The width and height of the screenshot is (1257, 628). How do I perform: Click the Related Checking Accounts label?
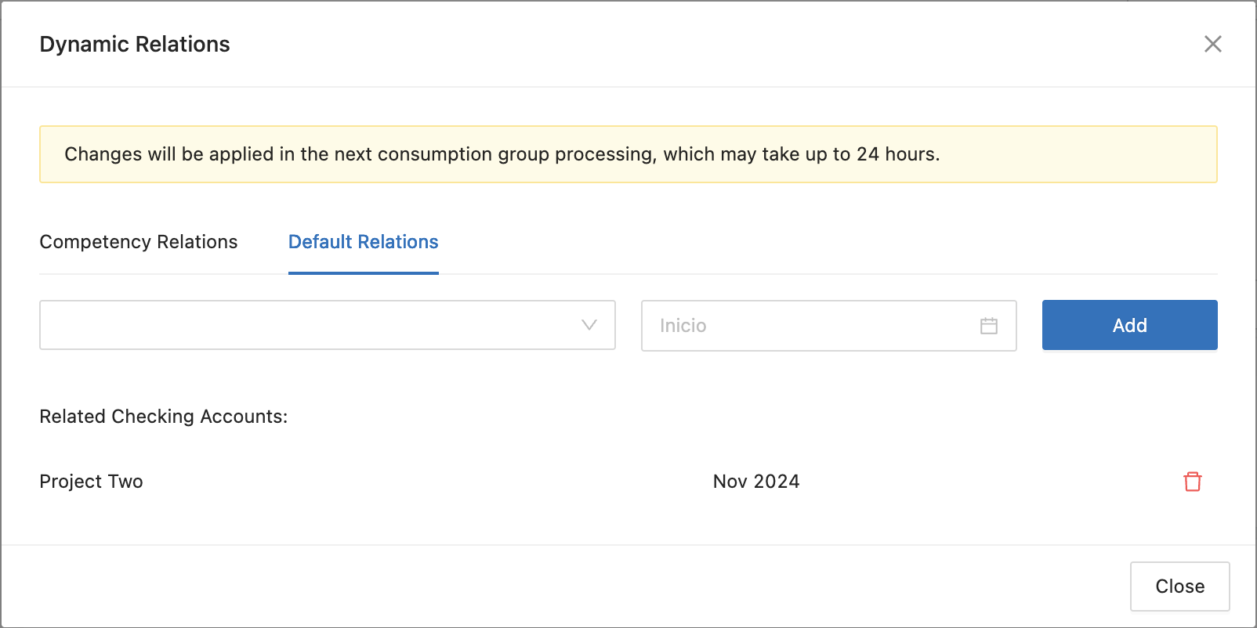point(164,417)
